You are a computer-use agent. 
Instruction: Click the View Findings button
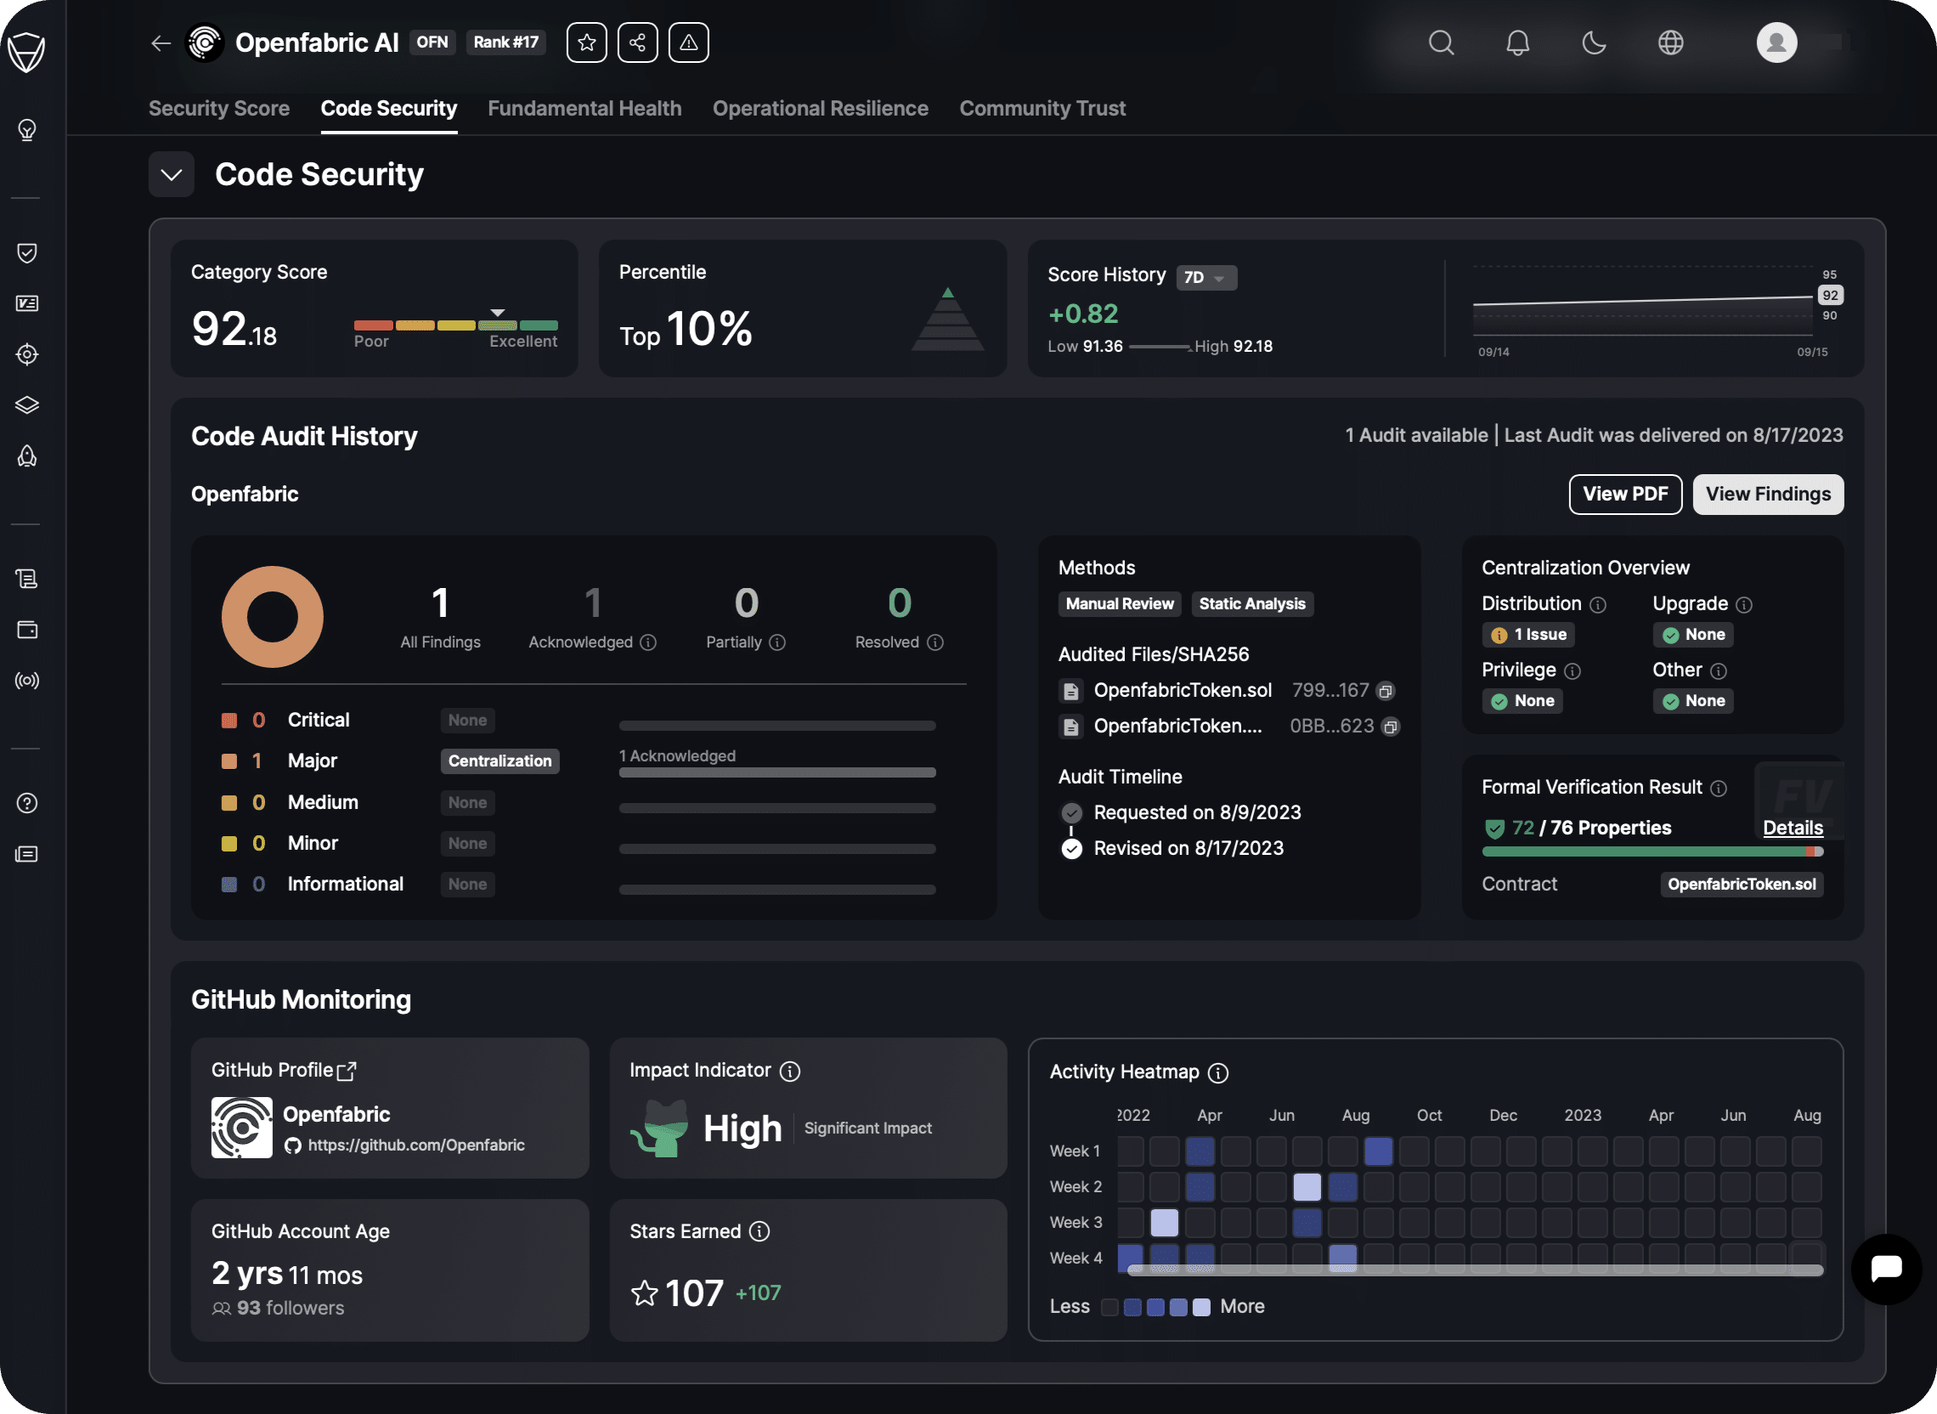click(1768, 495)
